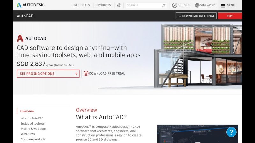Select Overview in side navigation
The image size is (255, 143).
(27, 111)
